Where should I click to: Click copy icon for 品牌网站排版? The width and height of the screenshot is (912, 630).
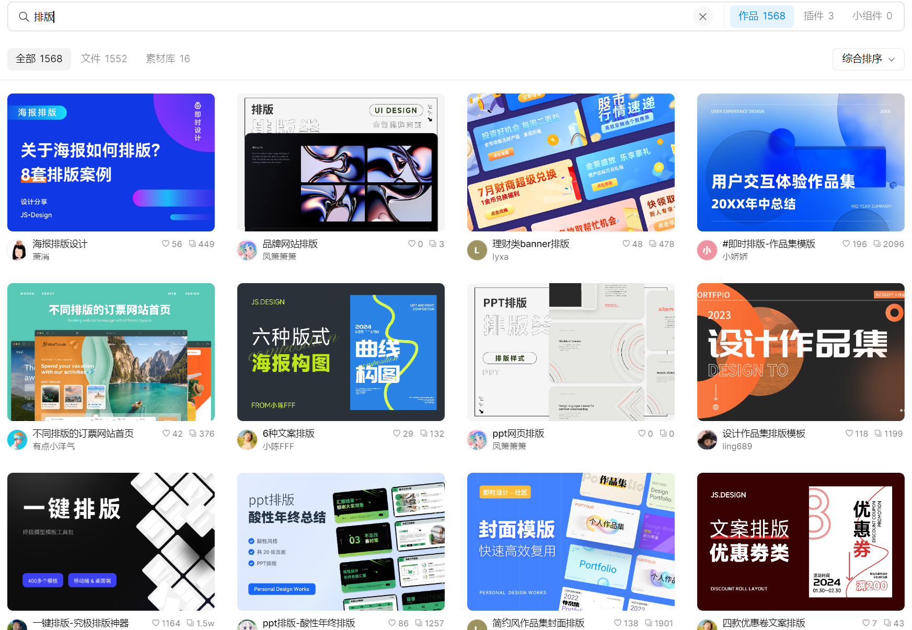click(433, 244)
